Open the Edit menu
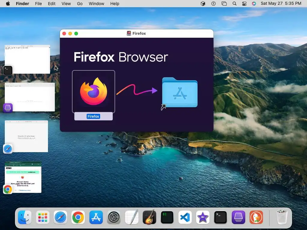The height and width of the screenshot is (230, 307). point(52,4)
